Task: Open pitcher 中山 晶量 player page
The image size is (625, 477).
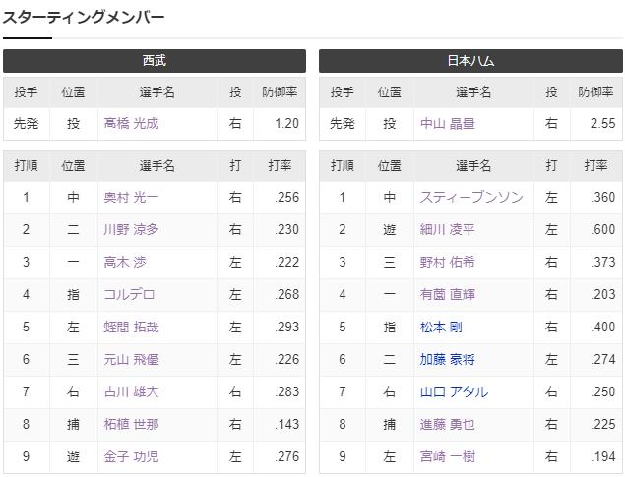Action: pyautogui.click(x=447, y=124)
